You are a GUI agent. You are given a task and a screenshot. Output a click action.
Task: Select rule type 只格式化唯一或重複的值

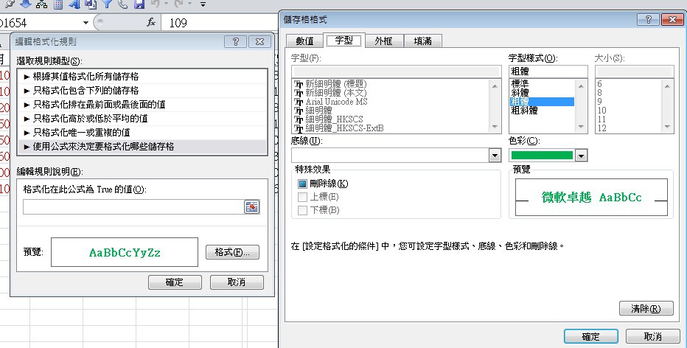pyautogui.click(x=142, y=133)
